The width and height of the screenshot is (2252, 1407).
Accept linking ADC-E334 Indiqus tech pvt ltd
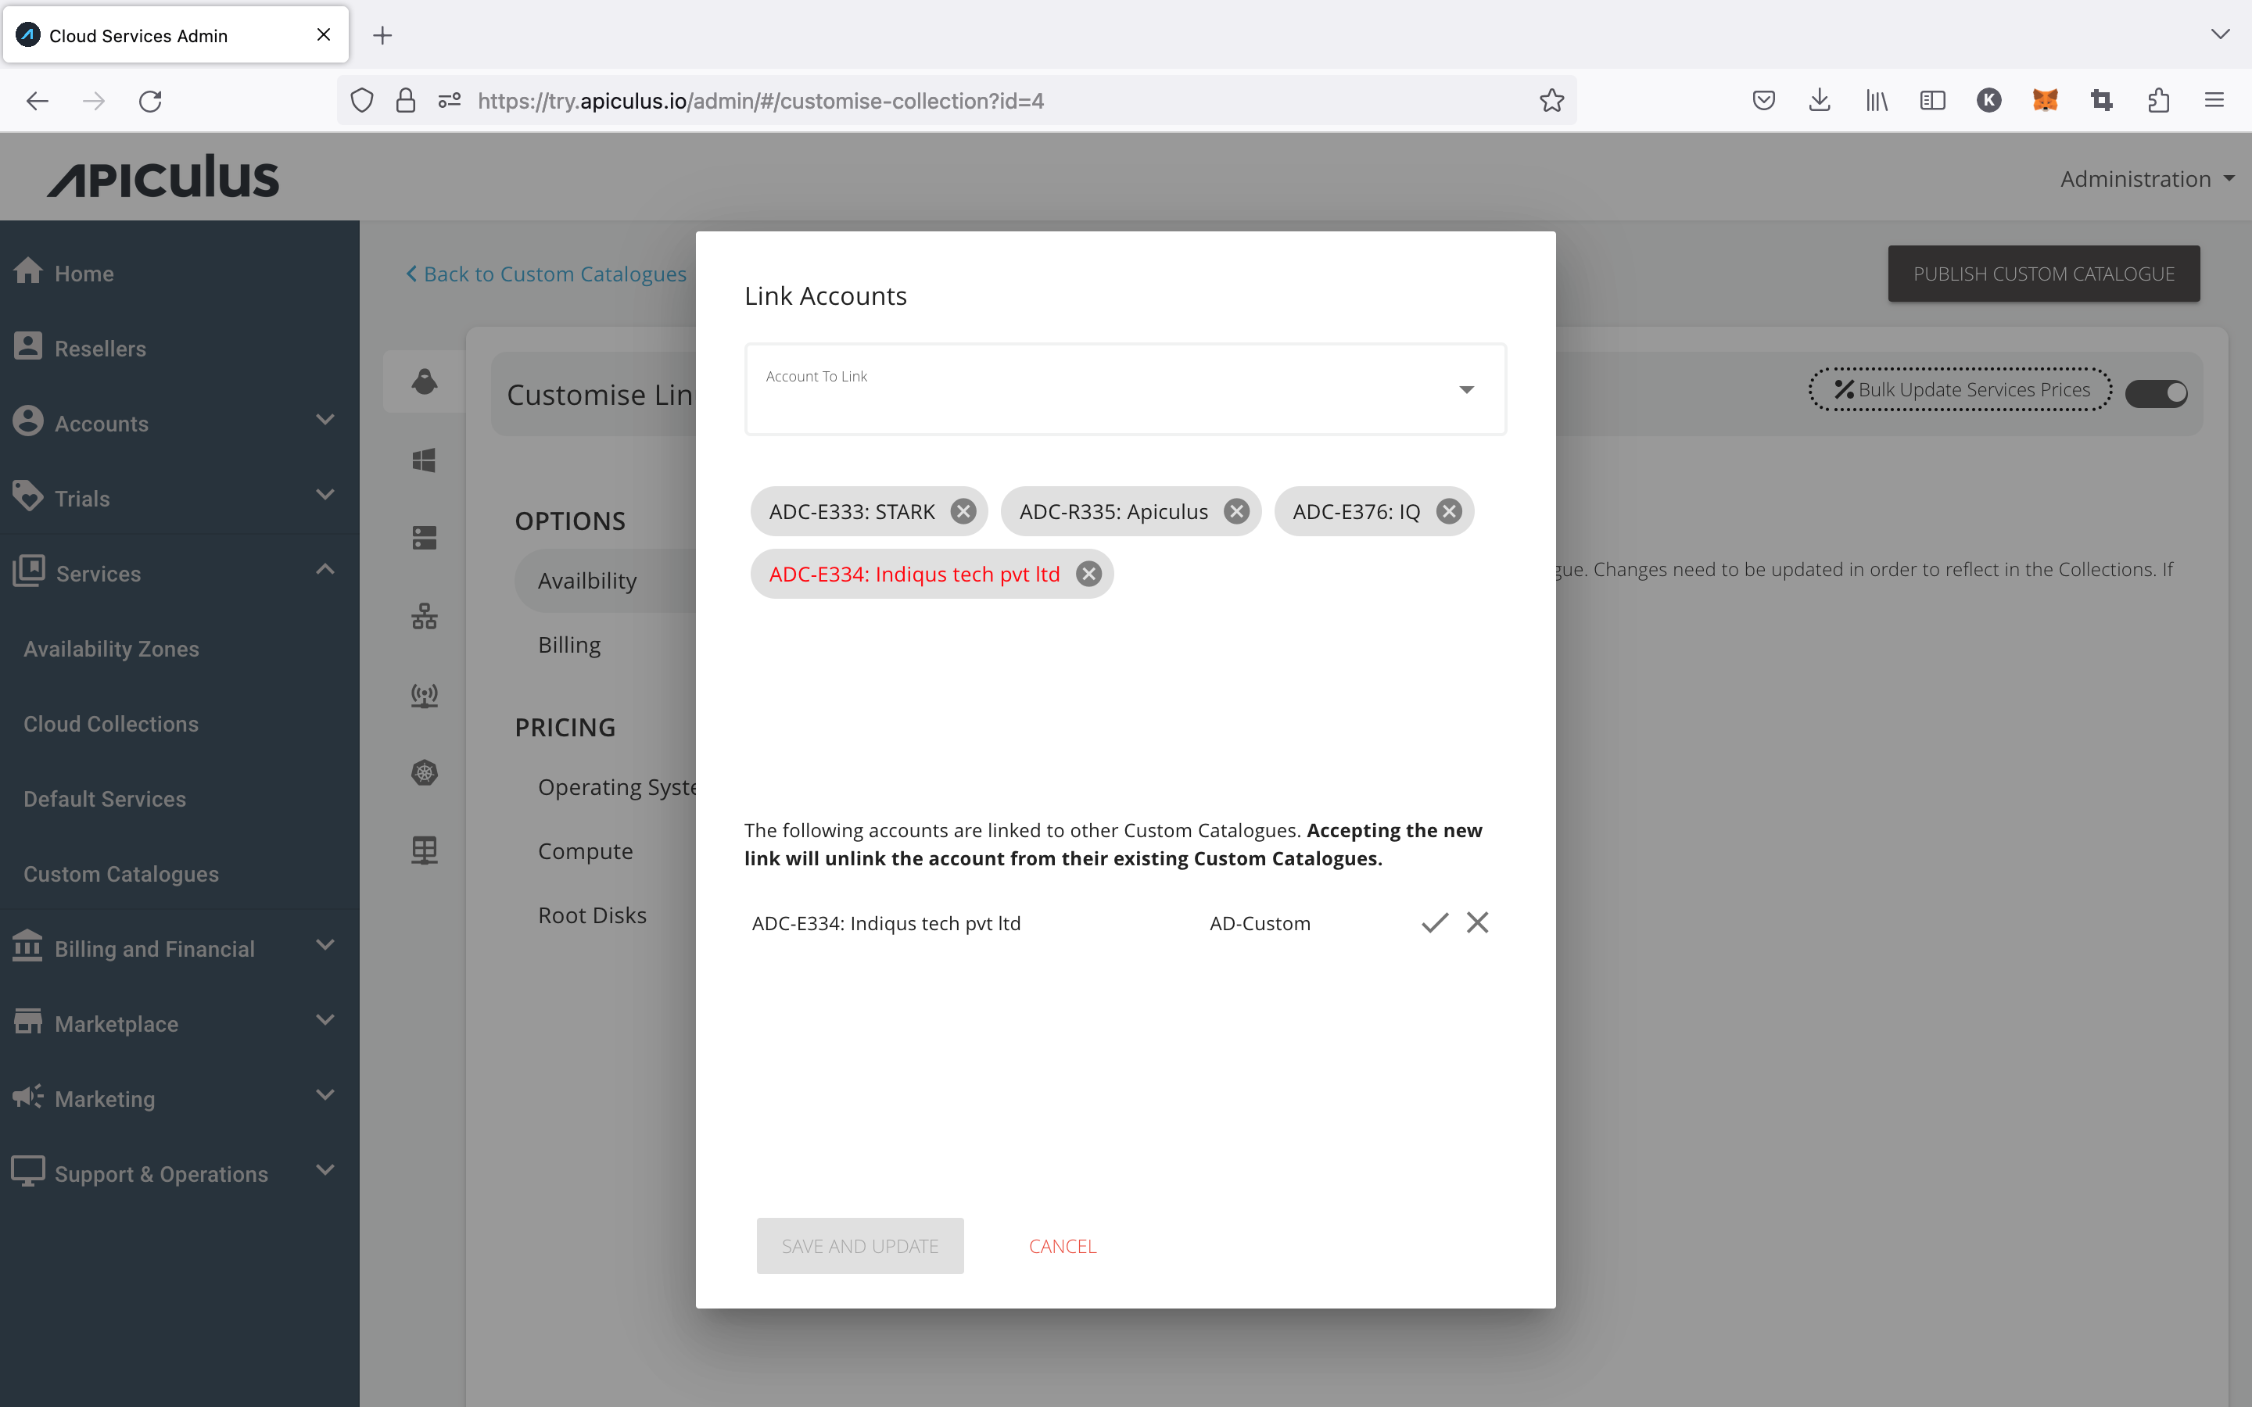[1433, 921]
